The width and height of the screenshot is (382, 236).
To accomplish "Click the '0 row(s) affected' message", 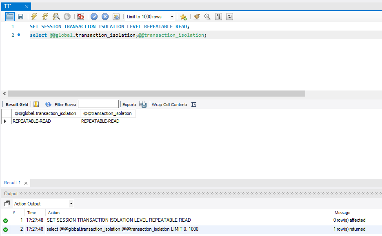I will (x=349, y=220).
